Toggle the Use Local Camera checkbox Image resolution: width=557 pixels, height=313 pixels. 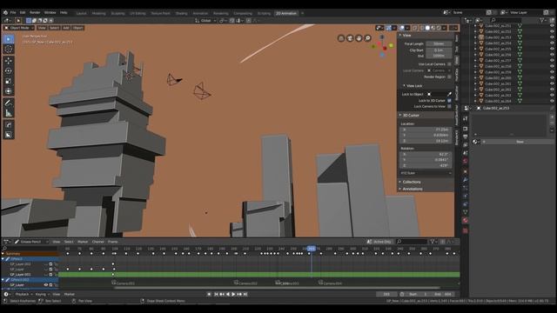tap(449, 64)
